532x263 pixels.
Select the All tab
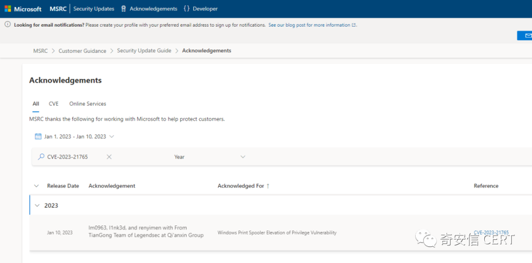[x=35, y=104]
